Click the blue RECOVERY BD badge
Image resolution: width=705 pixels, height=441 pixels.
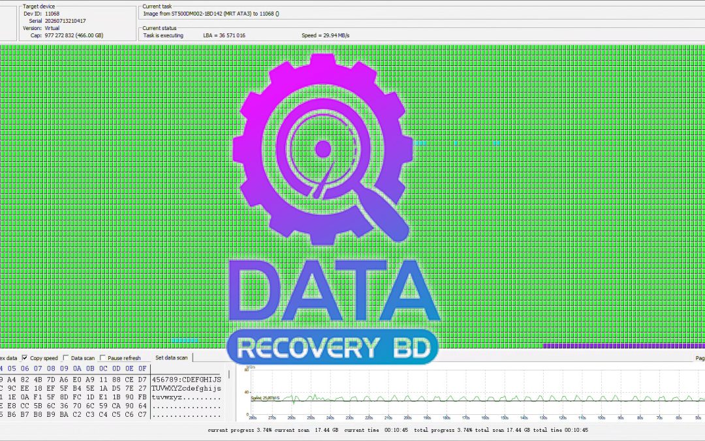coord(333,347)
